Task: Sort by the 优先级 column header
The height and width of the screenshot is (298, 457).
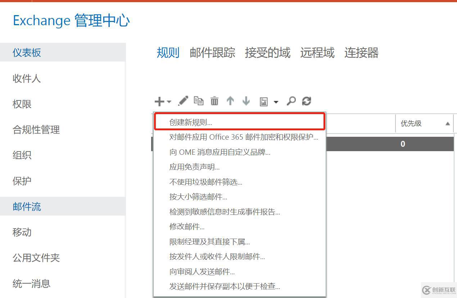Action: pos(425,123)
